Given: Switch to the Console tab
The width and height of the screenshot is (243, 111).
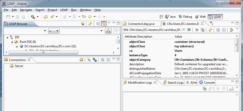Looking at the screenshot, I should click(207, 83).
